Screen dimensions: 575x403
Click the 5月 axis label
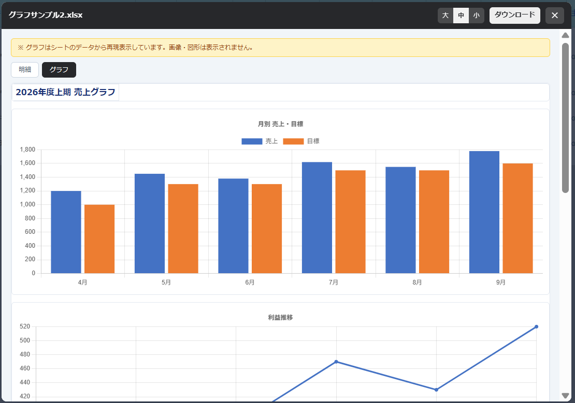coord(166,282)
